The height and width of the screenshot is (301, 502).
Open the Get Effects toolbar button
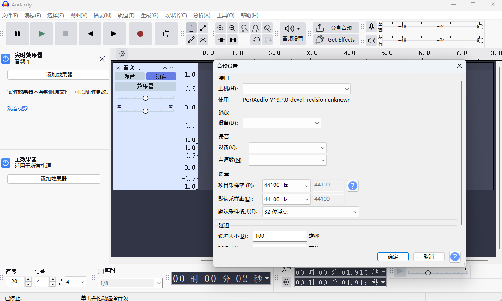[336, 40]
